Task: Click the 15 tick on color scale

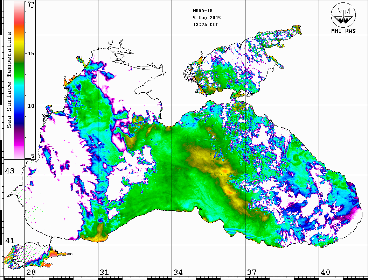Action: point(31,53)
